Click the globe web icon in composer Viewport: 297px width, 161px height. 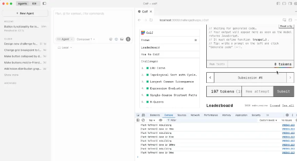point(116,39)
